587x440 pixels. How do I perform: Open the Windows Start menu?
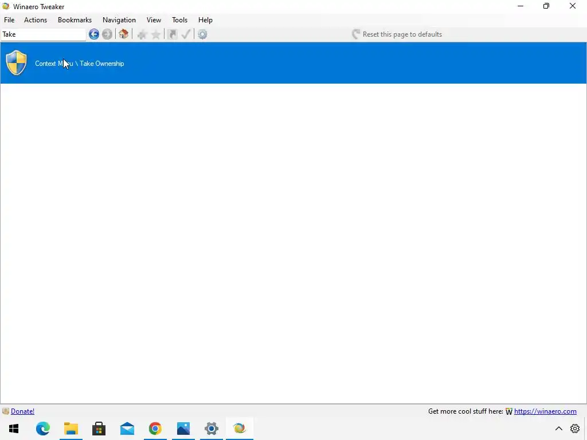(14, 429)
